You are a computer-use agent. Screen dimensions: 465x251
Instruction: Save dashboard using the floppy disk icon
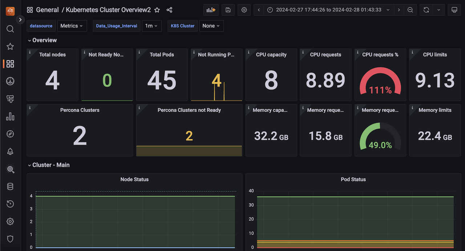coord(228,10)
